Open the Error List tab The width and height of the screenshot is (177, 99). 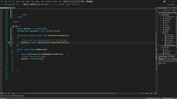click(x=7, y=95)
